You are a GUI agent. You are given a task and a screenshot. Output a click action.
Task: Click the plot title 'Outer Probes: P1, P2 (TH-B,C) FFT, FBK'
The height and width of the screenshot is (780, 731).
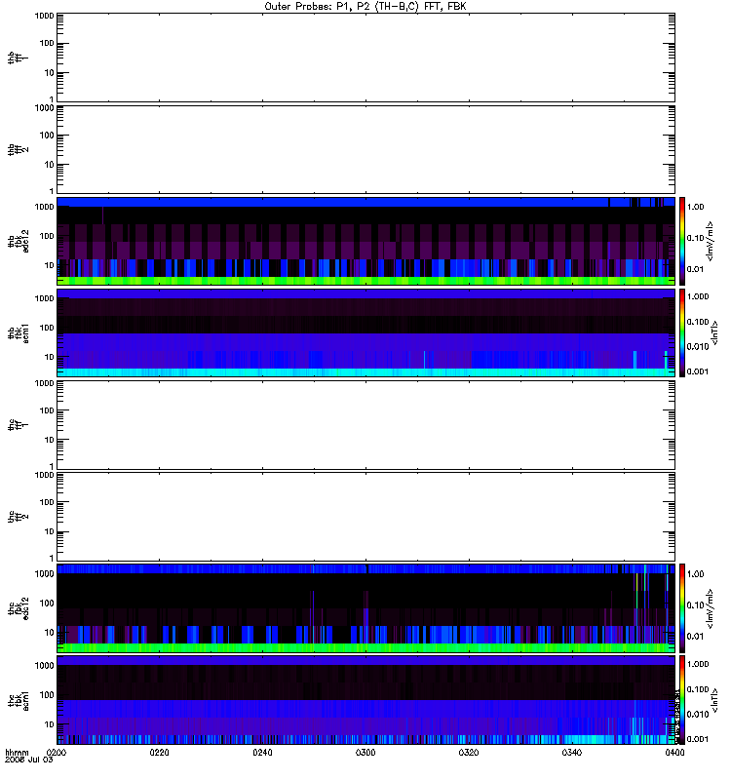tap(365, 7)
